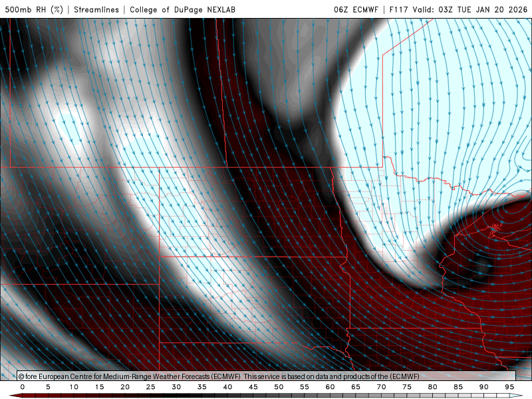
Task: Click the '06Z ECMWF' model run label
Action: point(356,9)
